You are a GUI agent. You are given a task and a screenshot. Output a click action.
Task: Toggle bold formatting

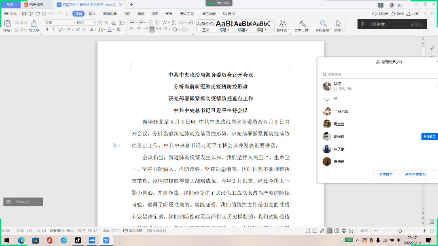(x=47, y=29)
